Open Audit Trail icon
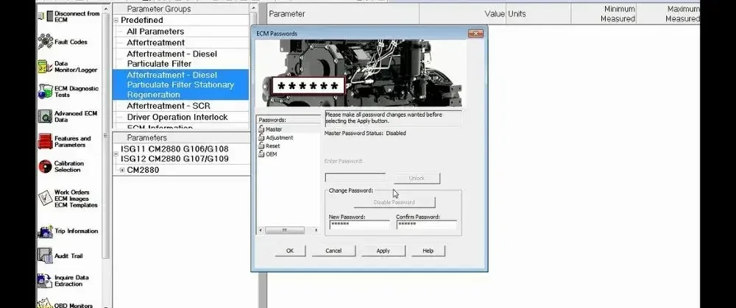 pos(45,256)
